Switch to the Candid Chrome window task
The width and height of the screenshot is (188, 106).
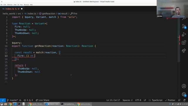36,104
